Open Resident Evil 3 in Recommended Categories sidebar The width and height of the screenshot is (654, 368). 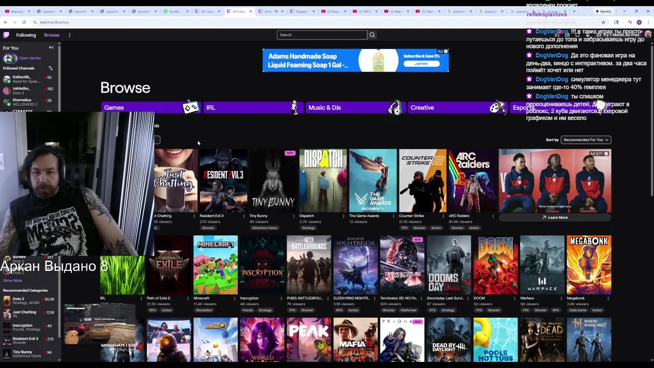coord(29,340)
